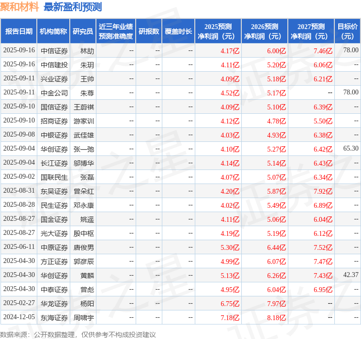Select analyst name 朱尊
Viewport: 361px width, 339px height.
pos(87,93)
